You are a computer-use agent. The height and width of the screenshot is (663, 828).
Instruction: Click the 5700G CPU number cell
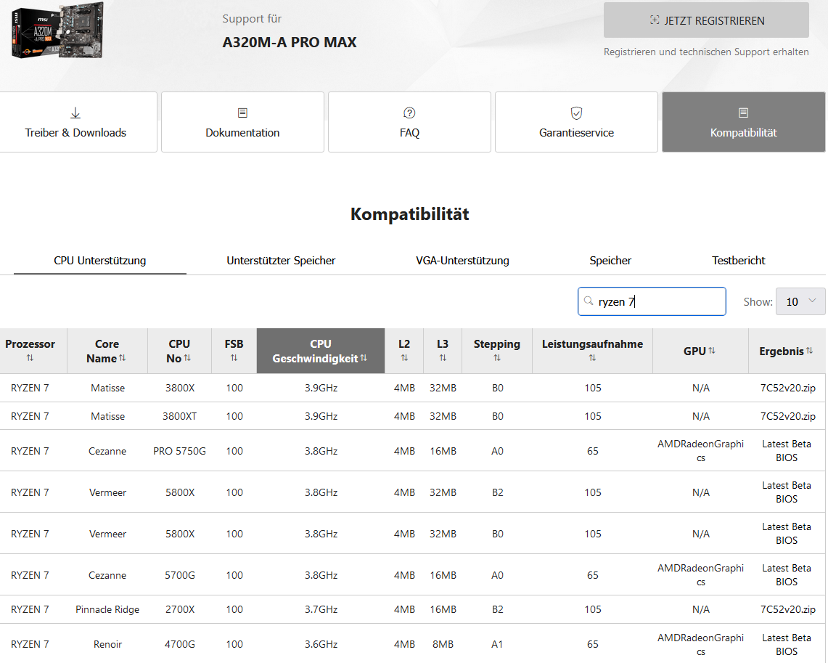pyautogui.click(x=180, y=575)
